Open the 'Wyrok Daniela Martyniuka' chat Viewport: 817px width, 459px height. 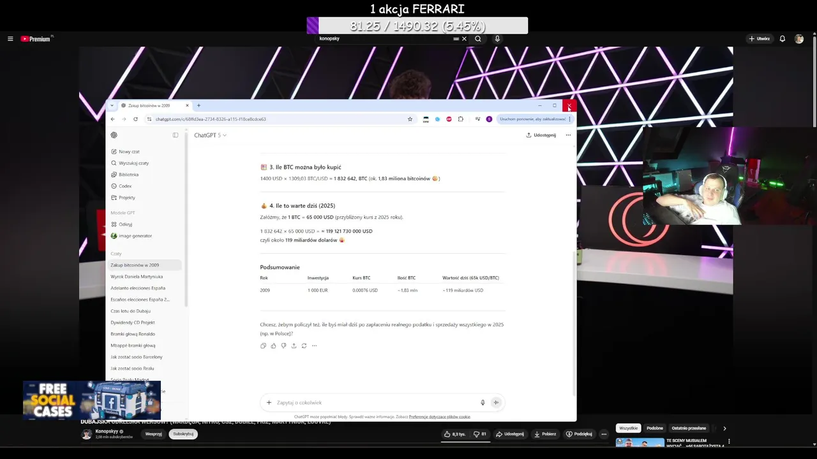point(145,277)
